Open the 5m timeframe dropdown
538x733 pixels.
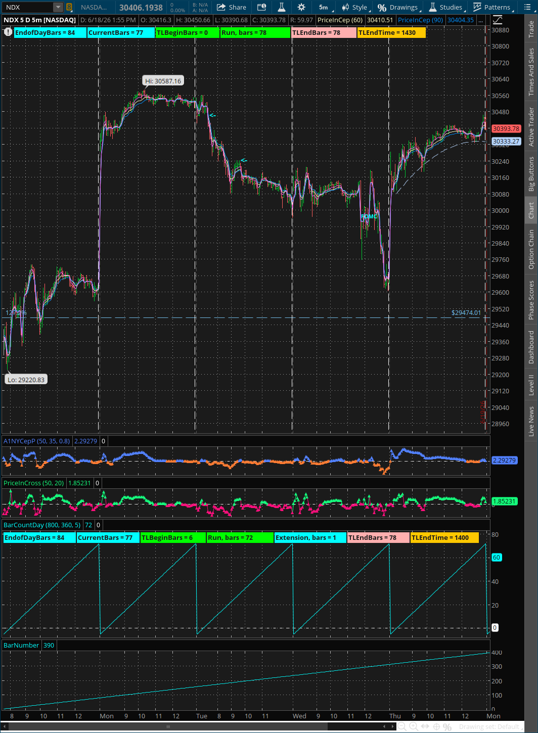click(325, 7)
